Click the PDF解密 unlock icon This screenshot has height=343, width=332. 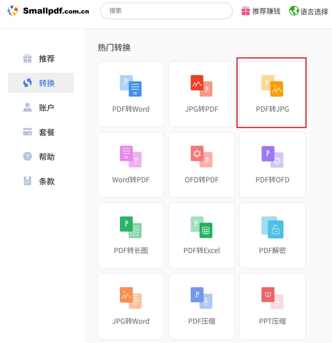pos(272,227)
